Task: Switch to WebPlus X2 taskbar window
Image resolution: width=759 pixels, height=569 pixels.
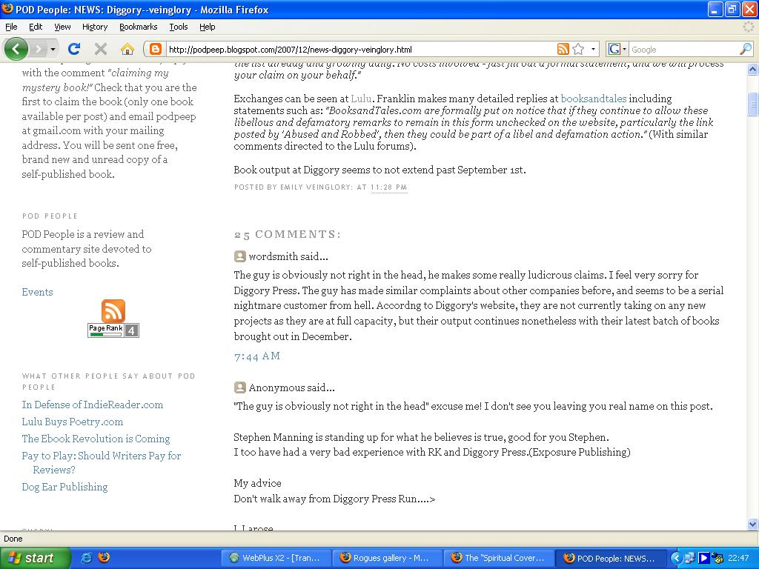Action: 276,558
